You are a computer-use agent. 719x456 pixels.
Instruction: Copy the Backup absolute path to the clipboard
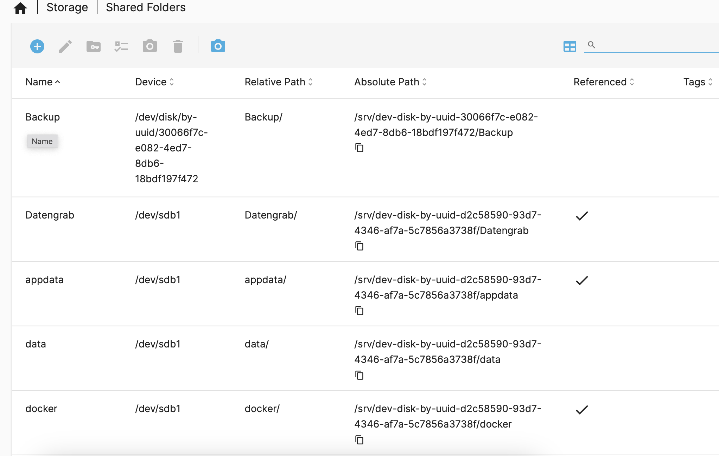tap(359, 148)
